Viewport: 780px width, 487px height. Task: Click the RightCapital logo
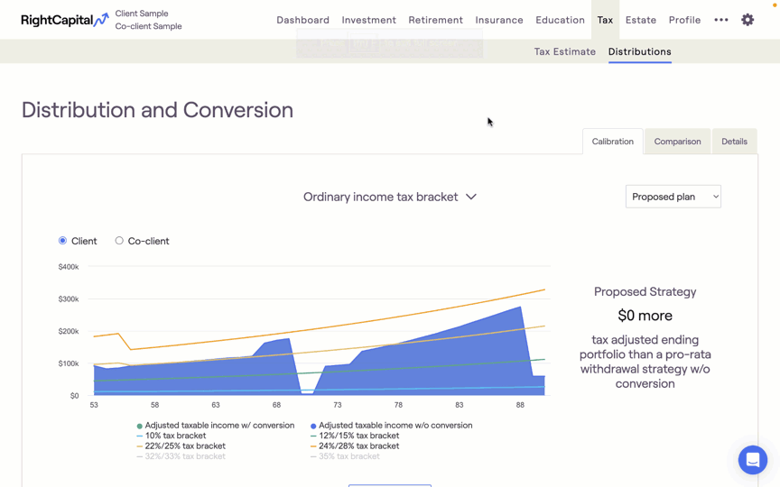click(x=64, y=20)
